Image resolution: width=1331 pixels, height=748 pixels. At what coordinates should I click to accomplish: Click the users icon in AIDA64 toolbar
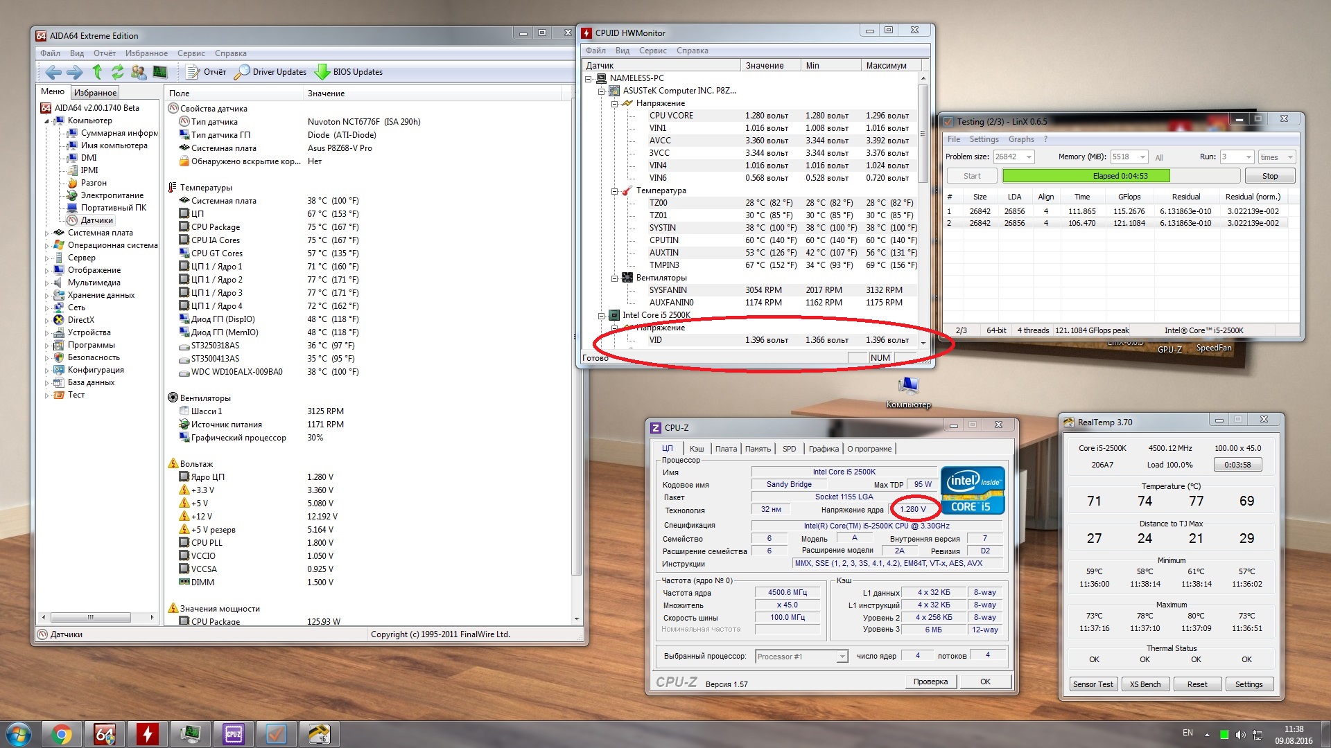click(x=138, y=72)
